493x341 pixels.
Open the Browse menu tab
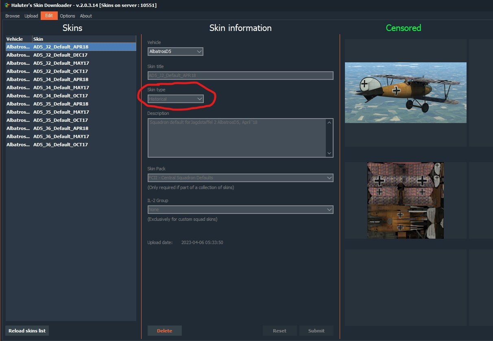tap(12, 16)
